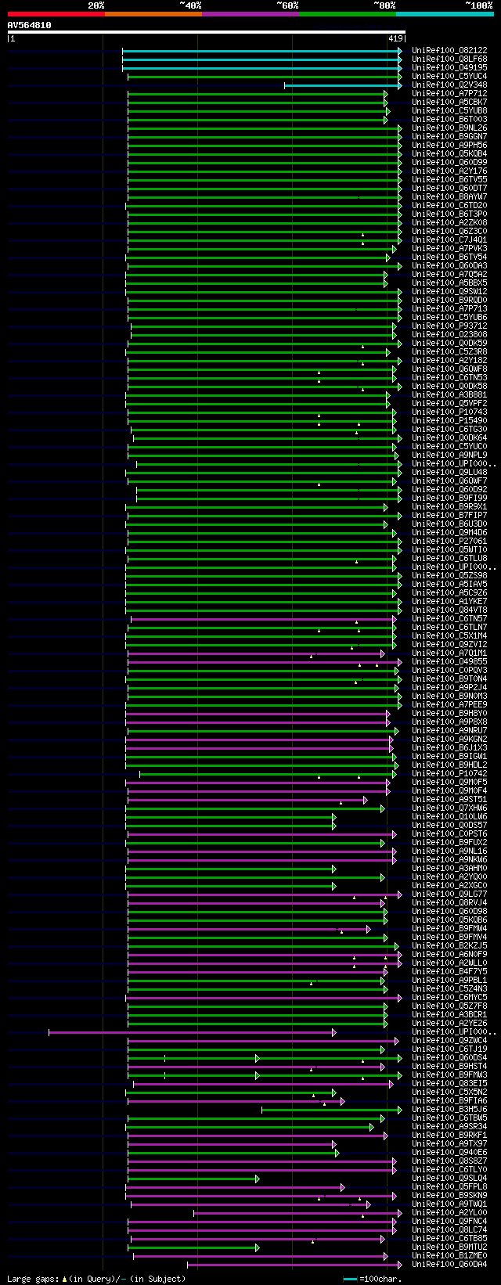Viewport: 501px width, 1285px height.
Task: Select hit UniRef100_C5YUC4
Action: 449,77
